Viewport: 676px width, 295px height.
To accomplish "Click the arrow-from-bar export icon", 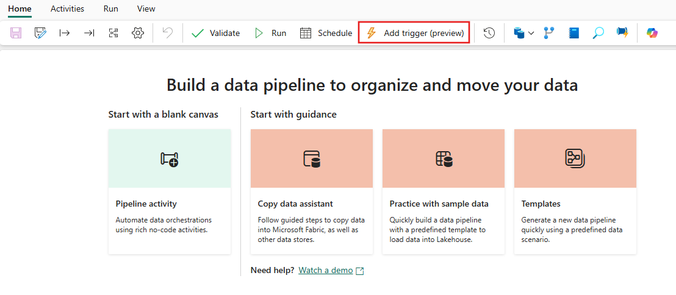I will click(65, 33).
